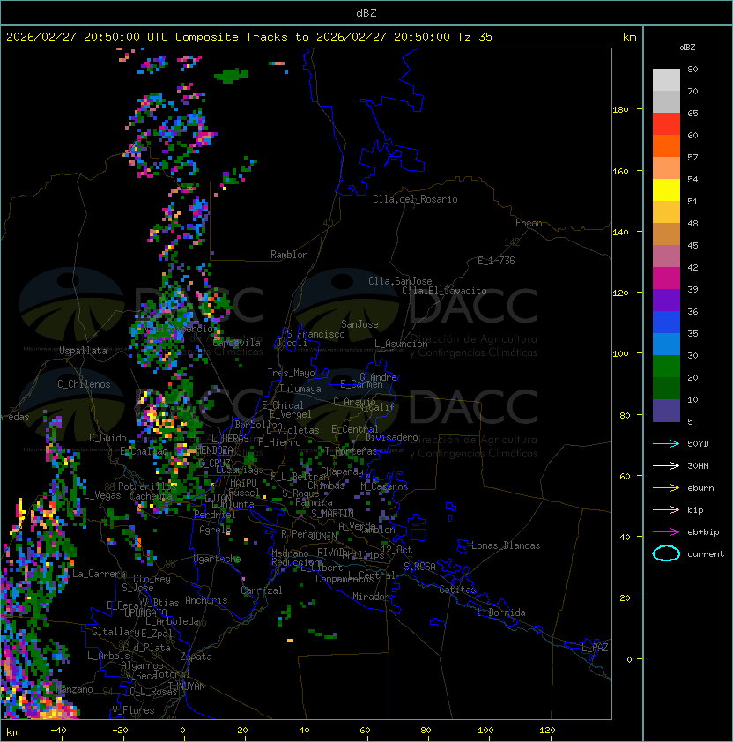
Task: Click the '-40' tick on the bottom axis
Action: [x=58, y=731]
